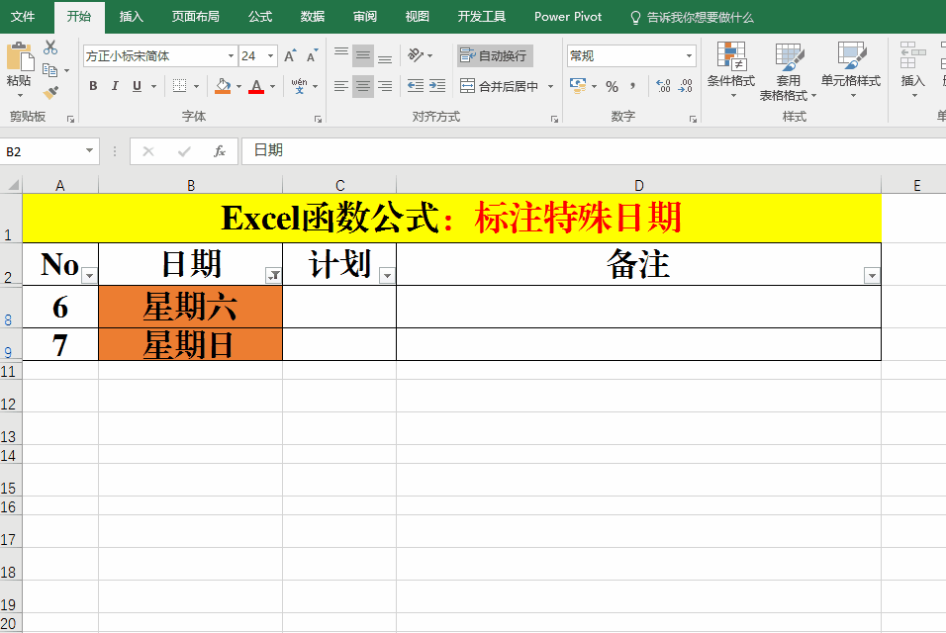This screenshot has height=633, width=946.
Task: Open the 日期 column filter dropdown
Action: 274,276
